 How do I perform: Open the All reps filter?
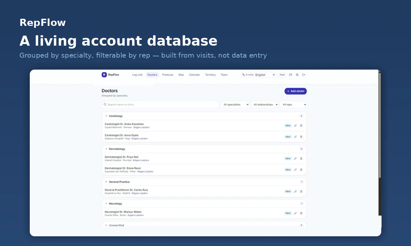[x=293, y=105]
